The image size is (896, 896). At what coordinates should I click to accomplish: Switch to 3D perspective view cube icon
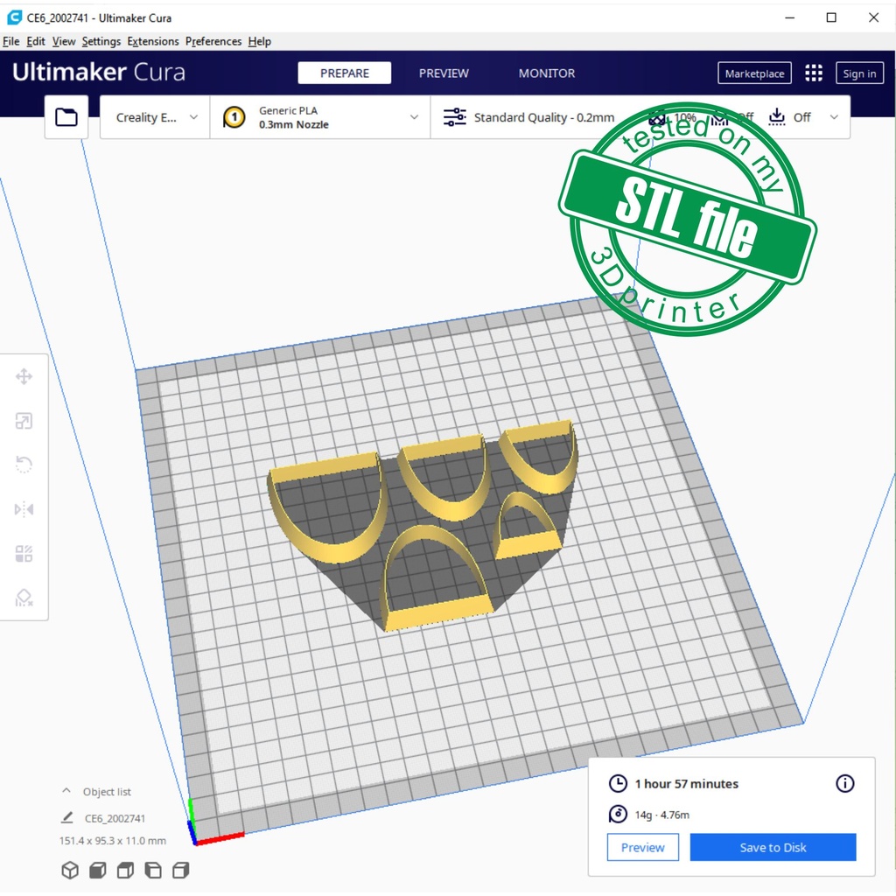pos(70,870)
